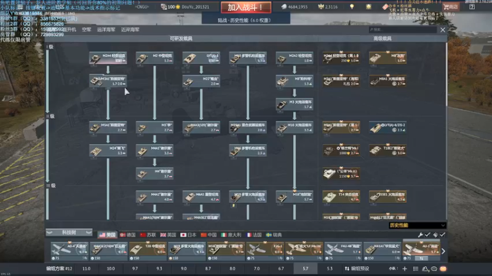Image resolution: width=492 pixels, height=276 pixels.
Task: Click the vehicle search input field
Action: click(403, 29)
